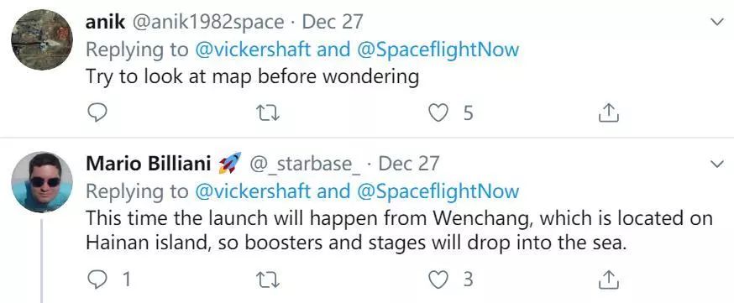Expand options chevron on anik's tweet

point(717,22)
